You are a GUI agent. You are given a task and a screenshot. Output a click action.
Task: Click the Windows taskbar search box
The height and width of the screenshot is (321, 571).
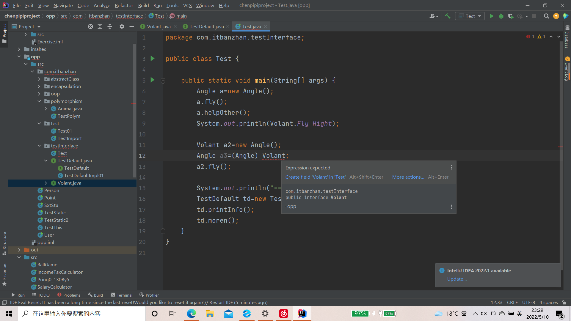[x=82, y=314]
